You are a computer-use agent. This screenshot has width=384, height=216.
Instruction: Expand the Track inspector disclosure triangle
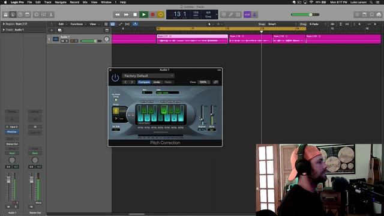4,29
